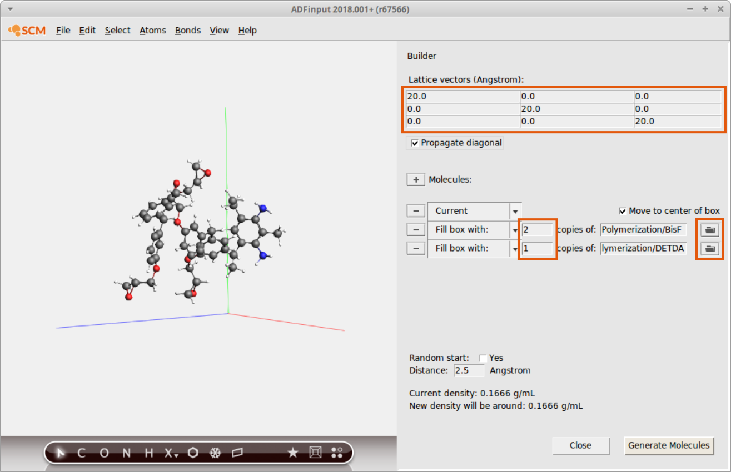
Task: Toggle Propagate diagonal checkbox
Action: click(415, 143)
